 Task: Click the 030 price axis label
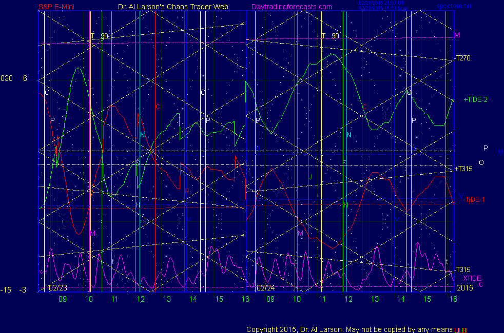6,78
